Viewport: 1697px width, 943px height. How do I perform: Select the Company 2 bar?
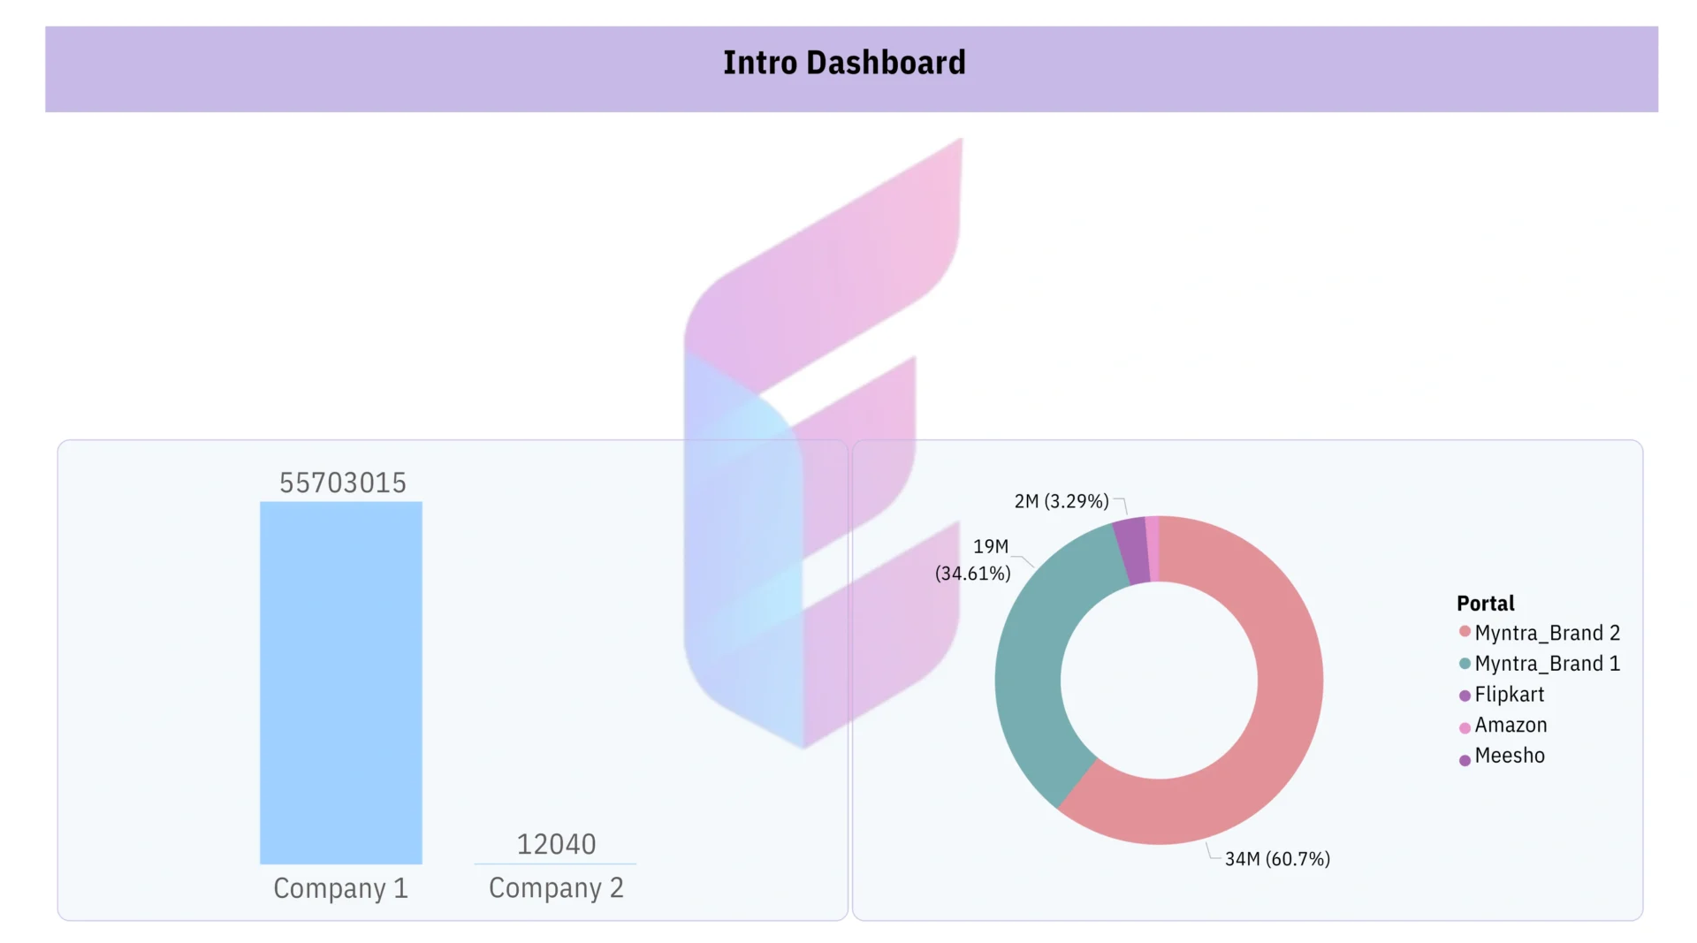click(x=555, y=863)
